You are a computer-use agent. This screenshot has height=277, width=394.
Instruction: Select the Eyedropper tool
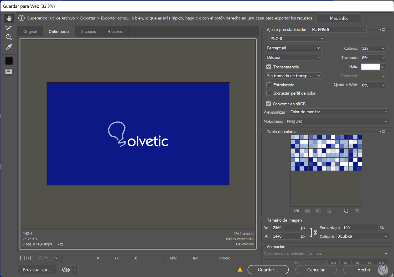pyautogui.click(x=9, y=47)
